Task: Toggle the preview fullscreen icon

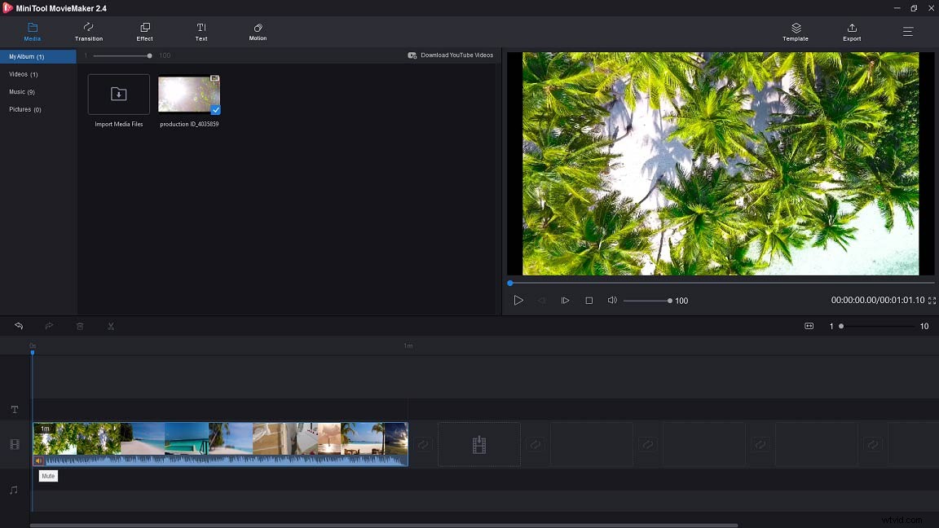Action: [x=932, y=300]
